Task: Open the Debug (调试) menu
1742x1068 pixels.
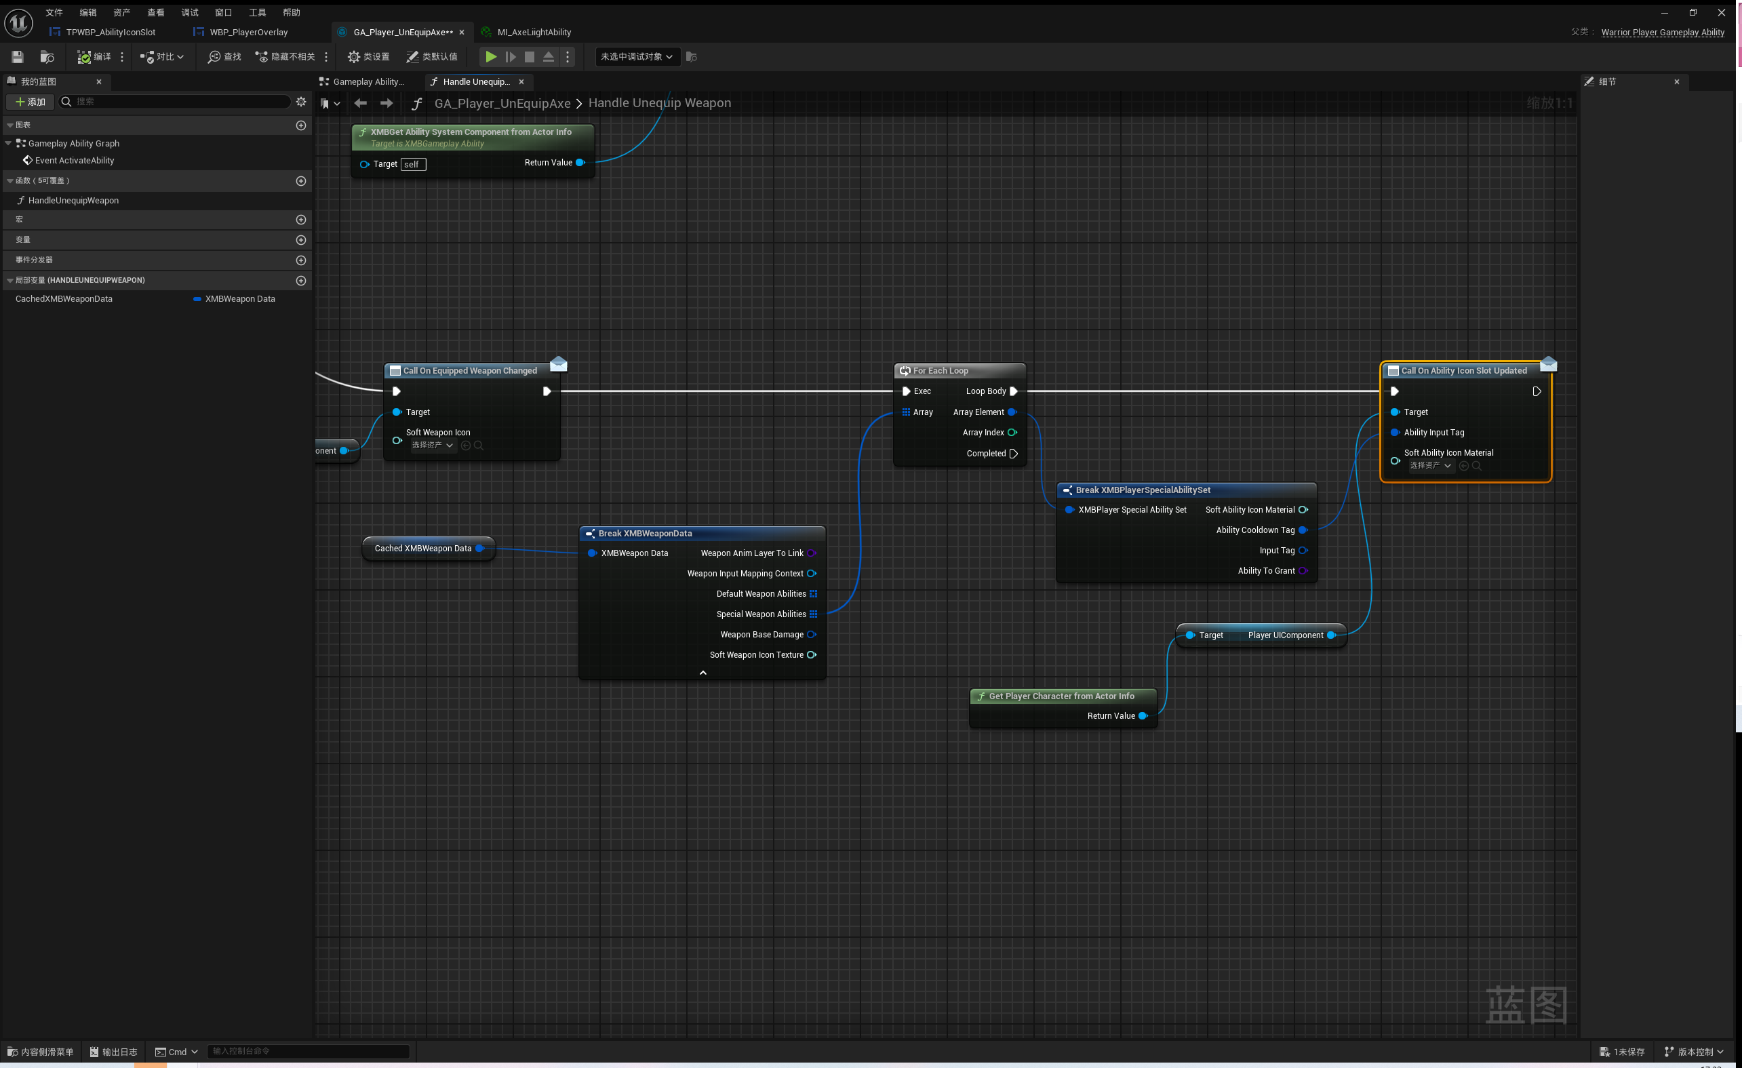Action: (189, 13)
